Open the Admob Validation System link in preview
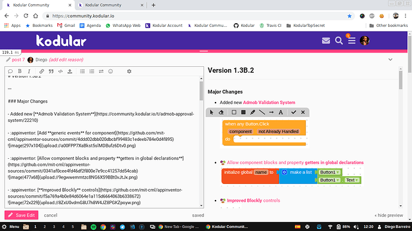The height and width of the screenshot is (231, 412). click(269, 103)
